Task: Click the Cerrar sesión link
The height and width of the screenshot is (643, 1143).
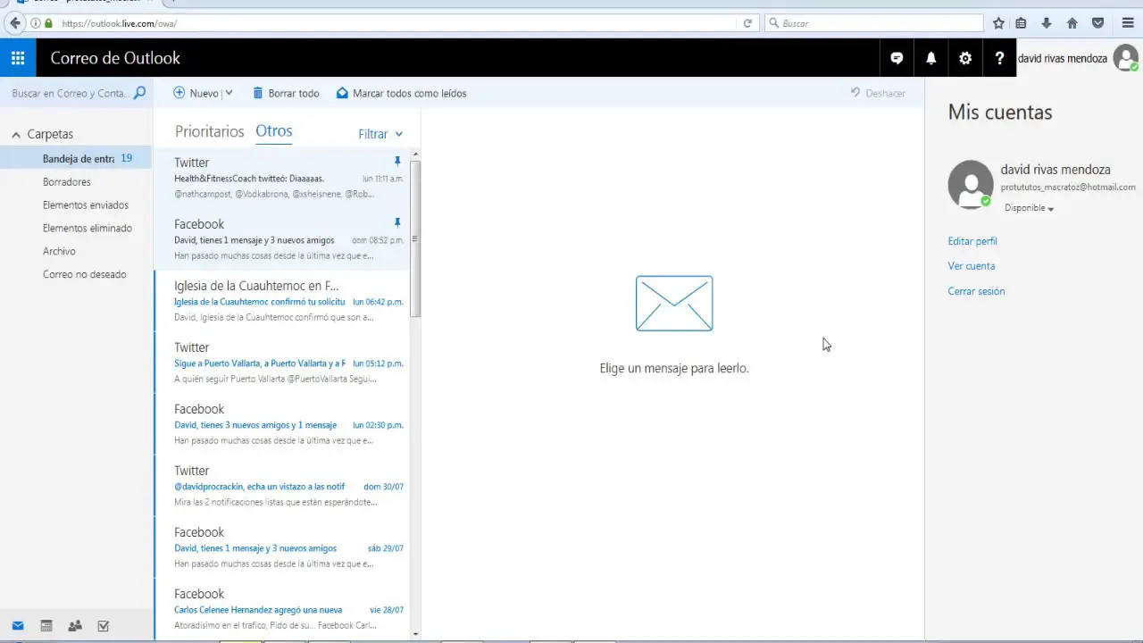Action: tap(976, 291)
